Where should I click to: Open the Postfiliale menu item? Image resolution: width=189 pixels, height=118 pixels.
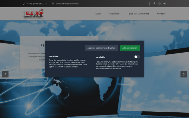click(x=114, y=14)
